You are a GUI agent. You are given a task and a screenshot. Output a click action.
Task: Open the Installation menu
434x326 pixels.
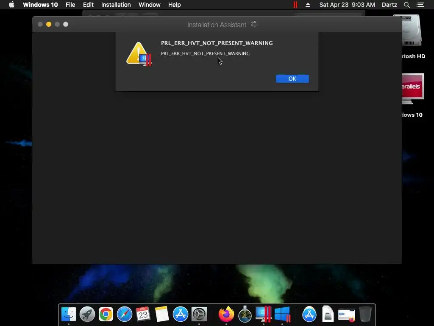tap(116, 5)
